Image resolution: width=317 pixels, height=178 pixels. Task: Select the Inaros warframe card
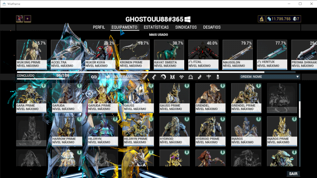click(x=246, y=131)
